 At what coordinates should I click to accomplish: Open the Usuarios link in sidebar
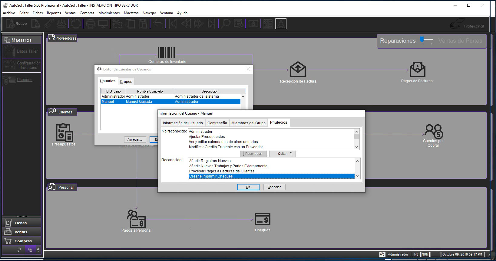tap(25, 80)
